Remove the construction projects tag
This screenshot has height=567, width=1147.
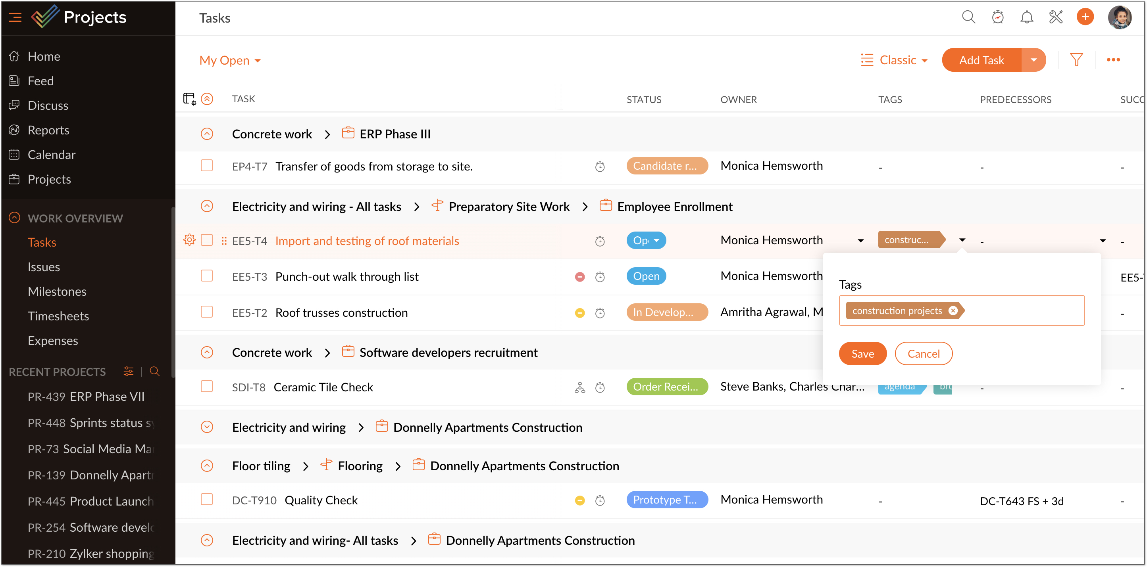pyautogui.click(x=953, y=311)
